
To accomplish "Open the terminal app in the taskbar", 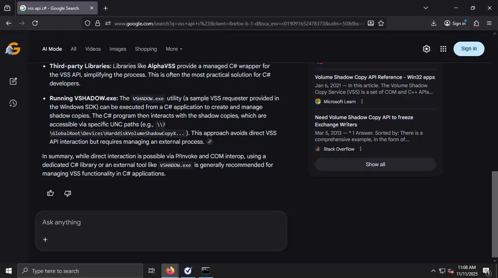I will 206,271.
